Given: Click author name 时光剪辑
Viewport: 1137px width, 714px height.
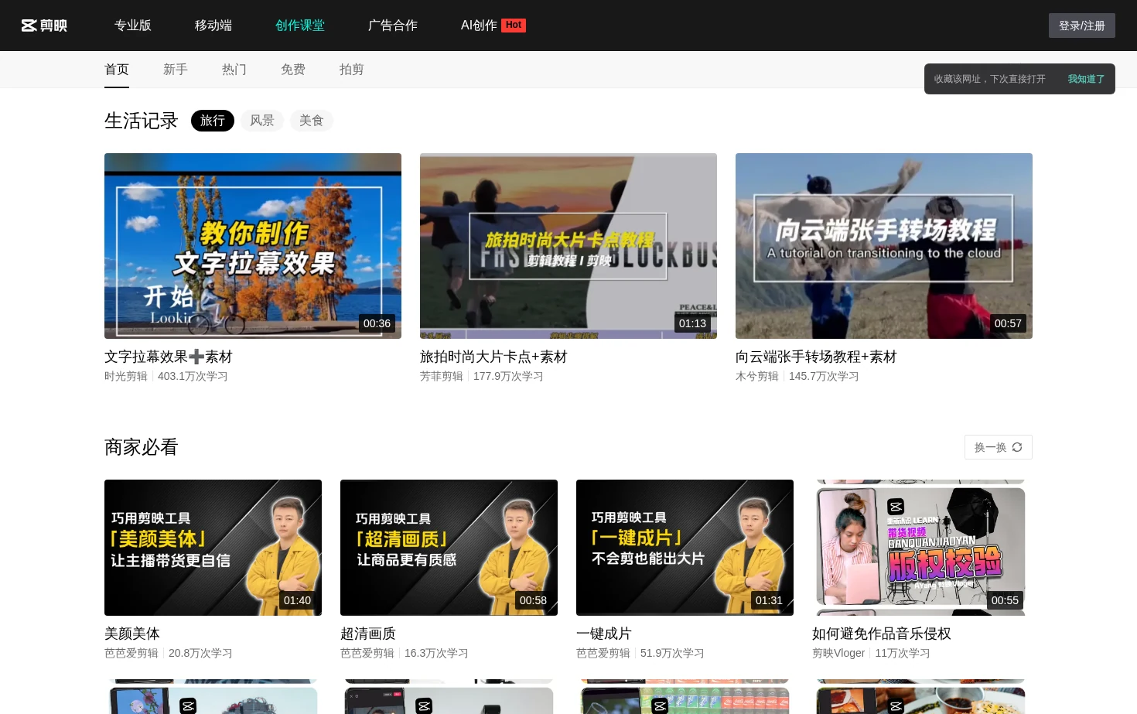Looking at the screenshot, I should [x=126, y=376].
